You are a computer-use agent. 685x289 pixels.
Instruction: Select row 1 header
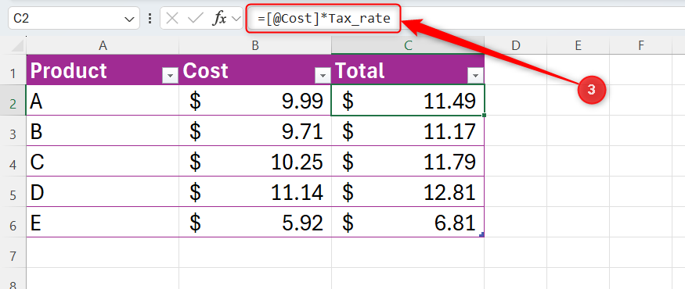pyautogui.click(x=13, y=70)
